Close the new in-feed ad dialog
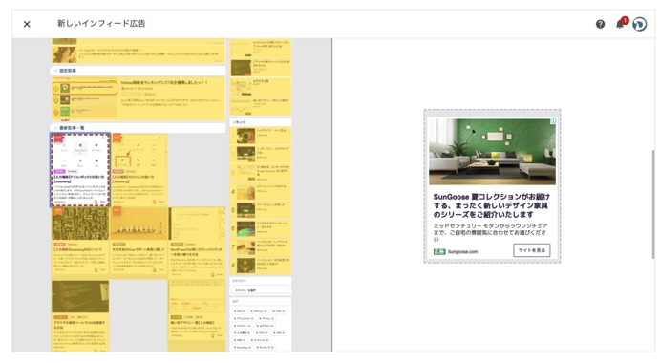The width and height of the screenshot is (660, 363). [27, 24]
